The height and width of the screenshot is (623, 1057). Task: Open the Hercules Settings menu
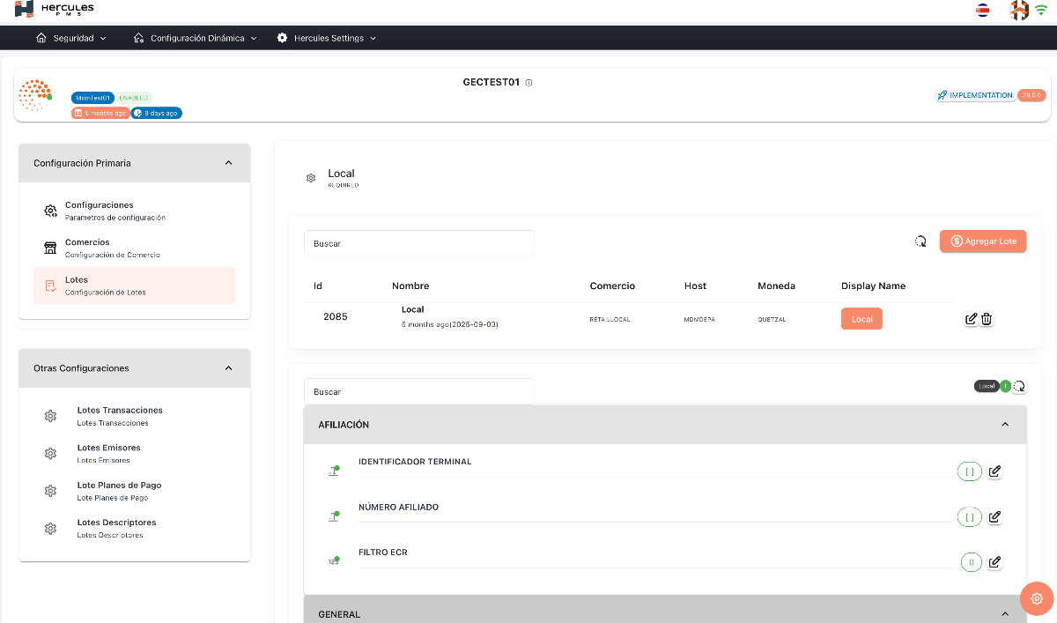(328, 38)
